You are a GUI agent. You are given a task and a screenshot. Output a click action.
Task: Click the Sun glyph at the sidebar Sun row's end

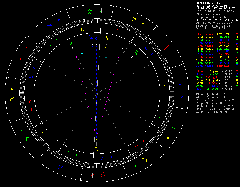click(237, 72)
